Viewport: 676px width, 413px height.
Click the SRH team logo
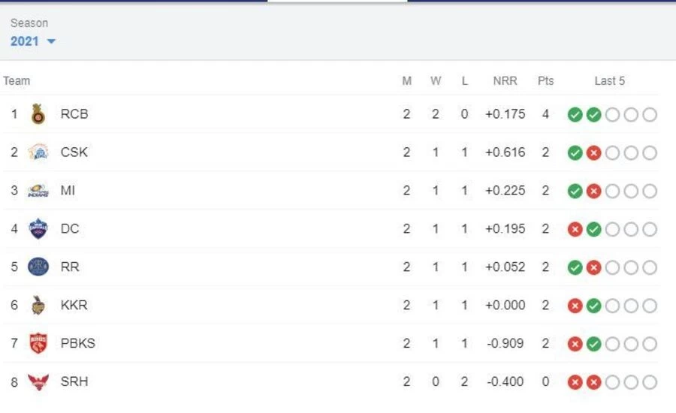(38, 382)
